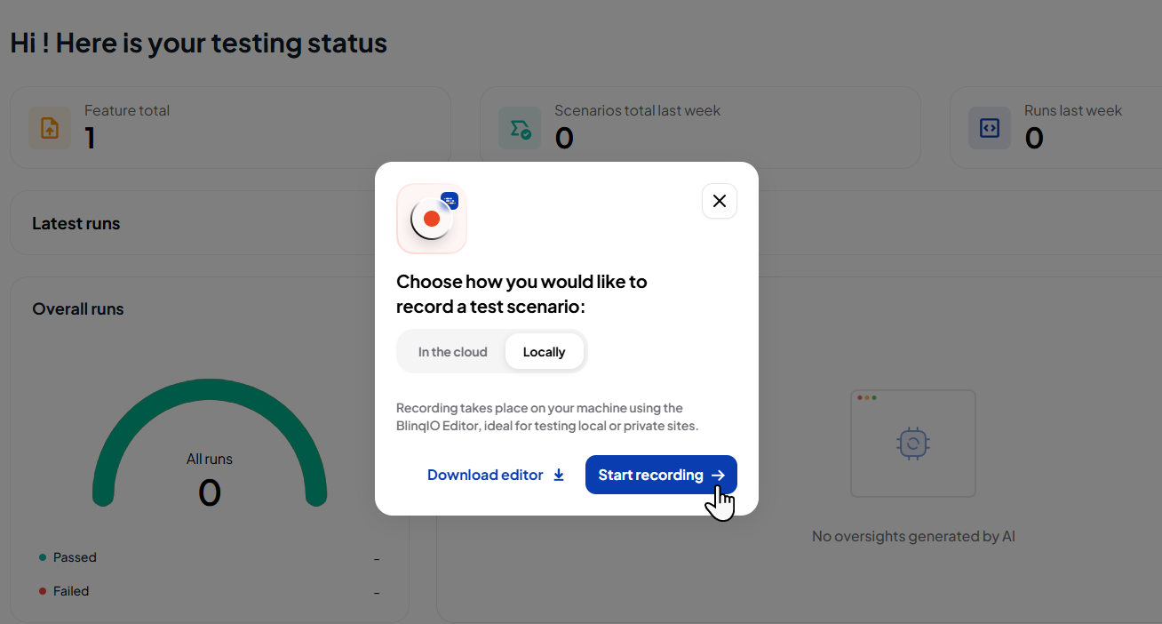The width and height of the screenshot is (1162, 624).
Task: Click the Feature total upload icon
Action: tap(50, 128)
